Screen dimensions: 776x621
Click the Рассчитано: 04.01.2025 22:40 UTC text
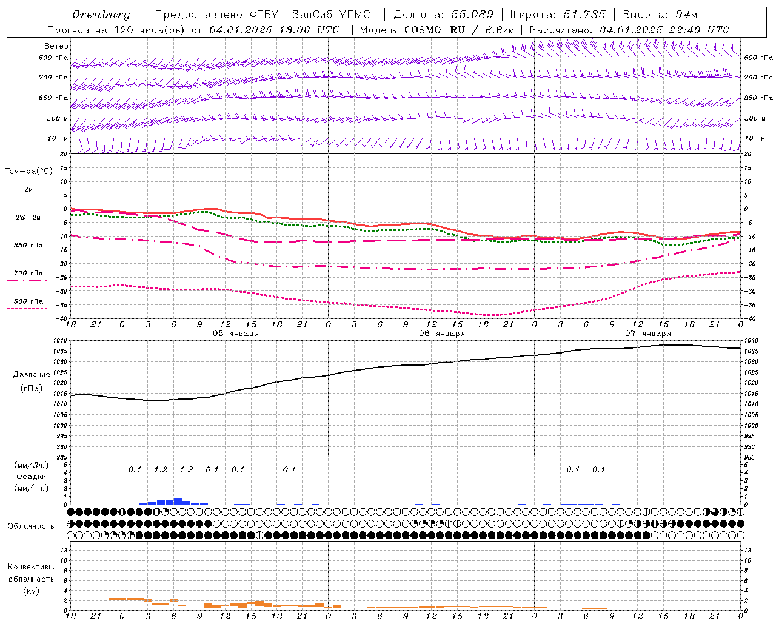629,30
